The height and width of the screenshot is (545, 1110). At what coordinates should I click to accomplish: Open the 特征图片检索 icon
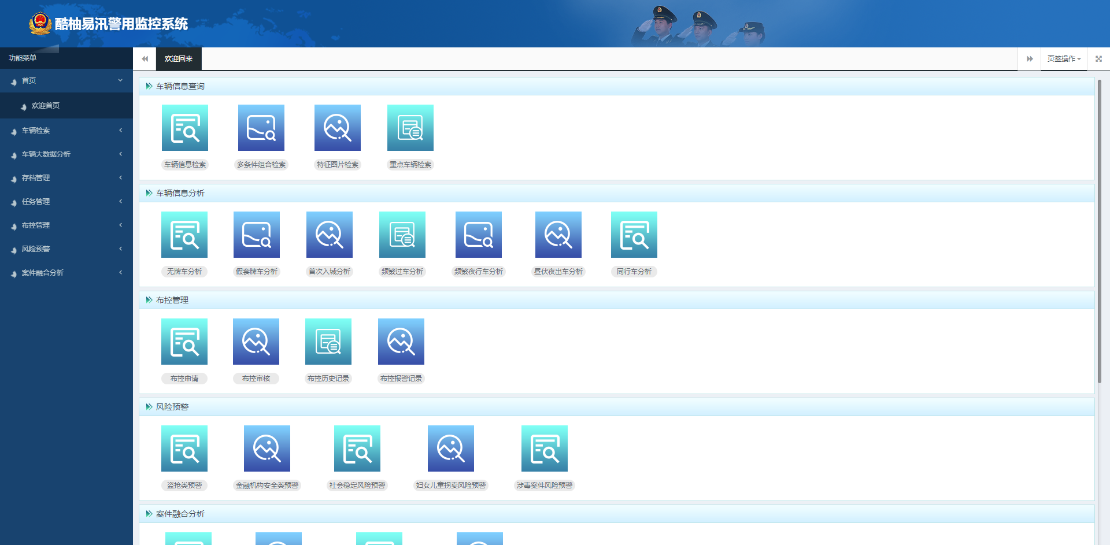[x=338, y=128]
